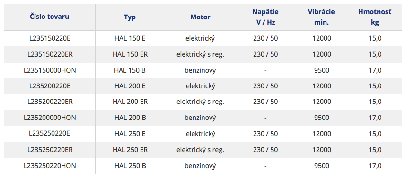This screenshot has height=179, width=405.
Task: Click the Hmotnosť kg column header
Action: pos(375,17)
